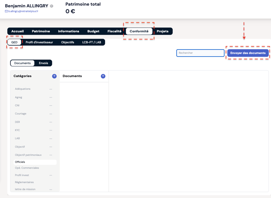Open options menu for Courtage category

pyautogui.click(x=51, y=114)
